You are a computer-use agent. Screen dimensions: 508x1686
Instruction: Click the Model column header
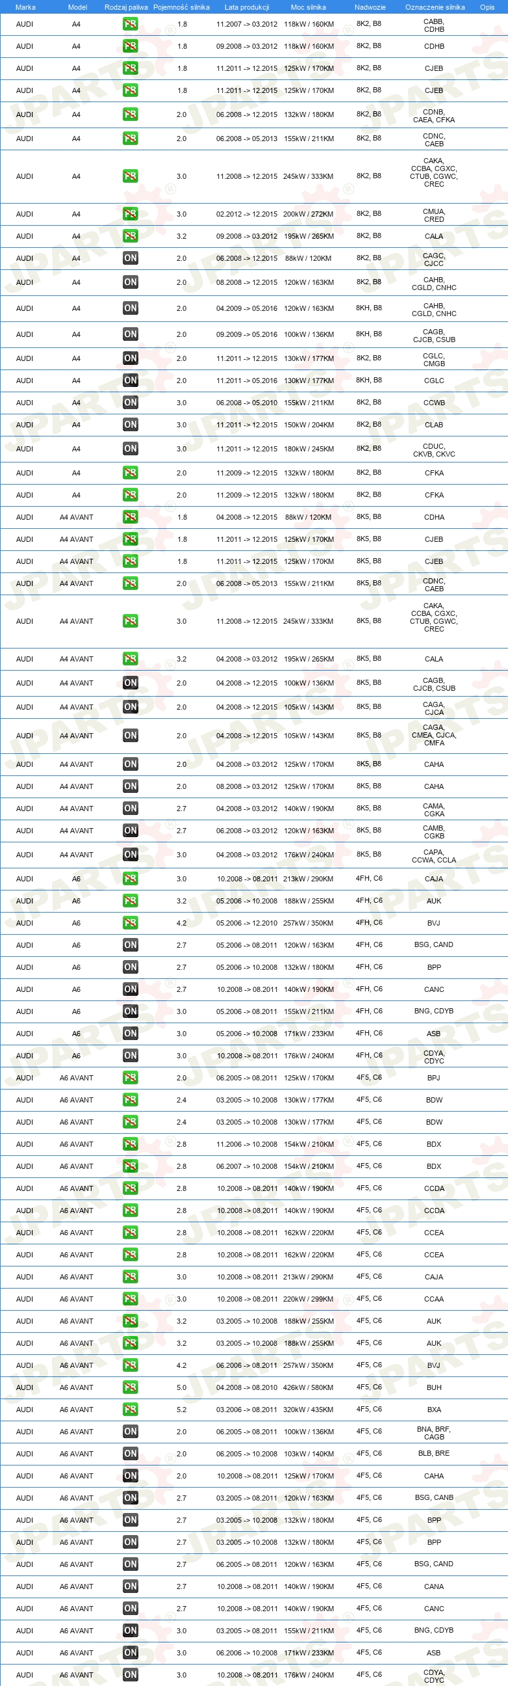tap(78, 7)
